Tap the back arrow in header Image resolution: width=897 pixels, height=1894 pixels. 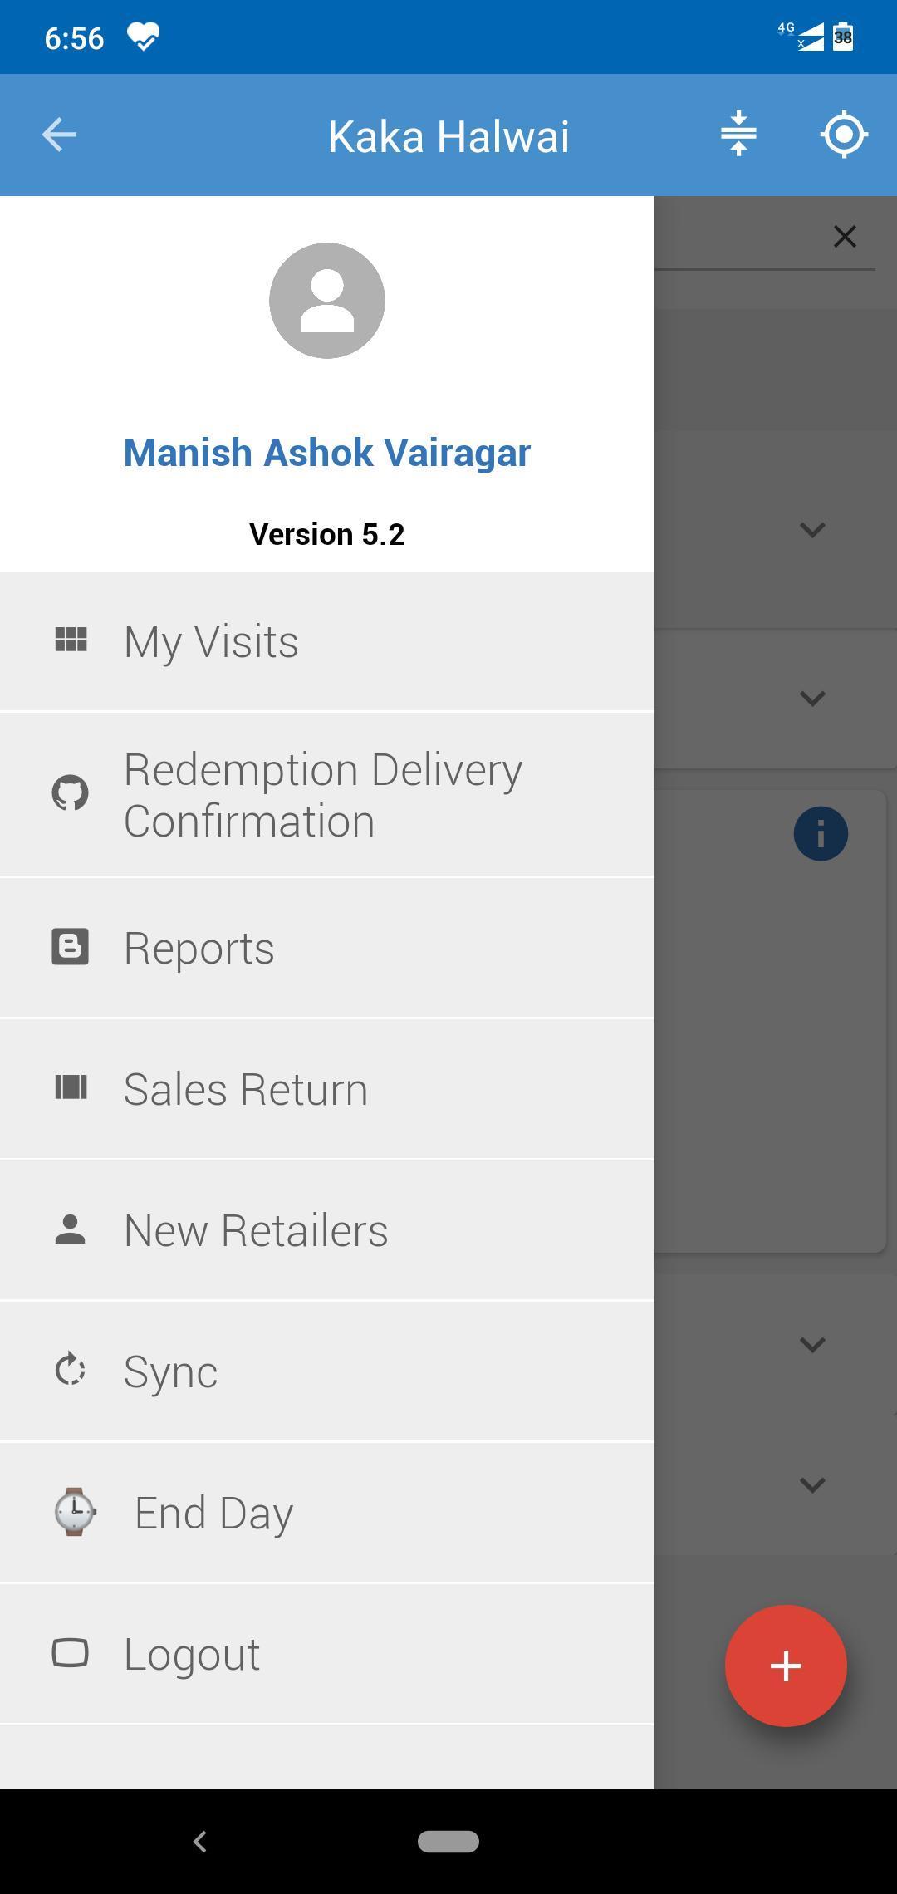click(59, 135)
